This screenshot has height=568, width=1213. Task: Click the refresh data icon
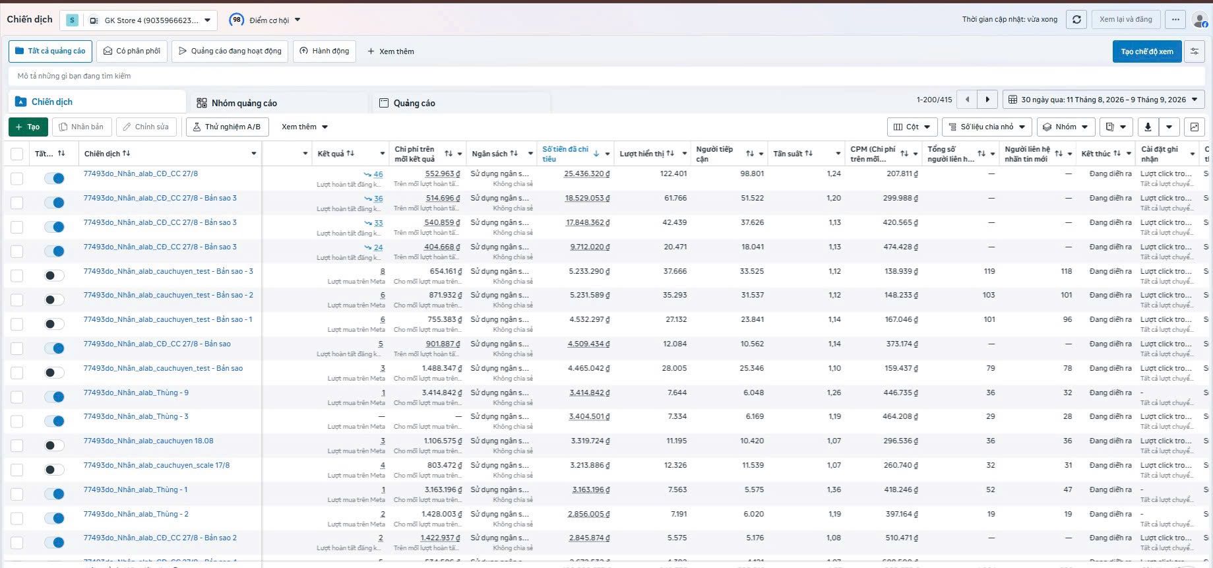(1076, 20)
